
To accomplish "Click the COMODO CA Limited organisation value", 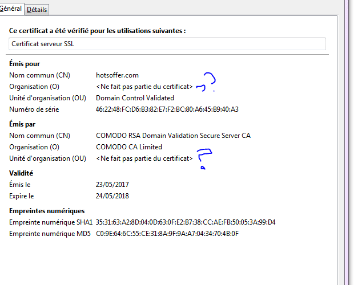I will pos(130,147).
